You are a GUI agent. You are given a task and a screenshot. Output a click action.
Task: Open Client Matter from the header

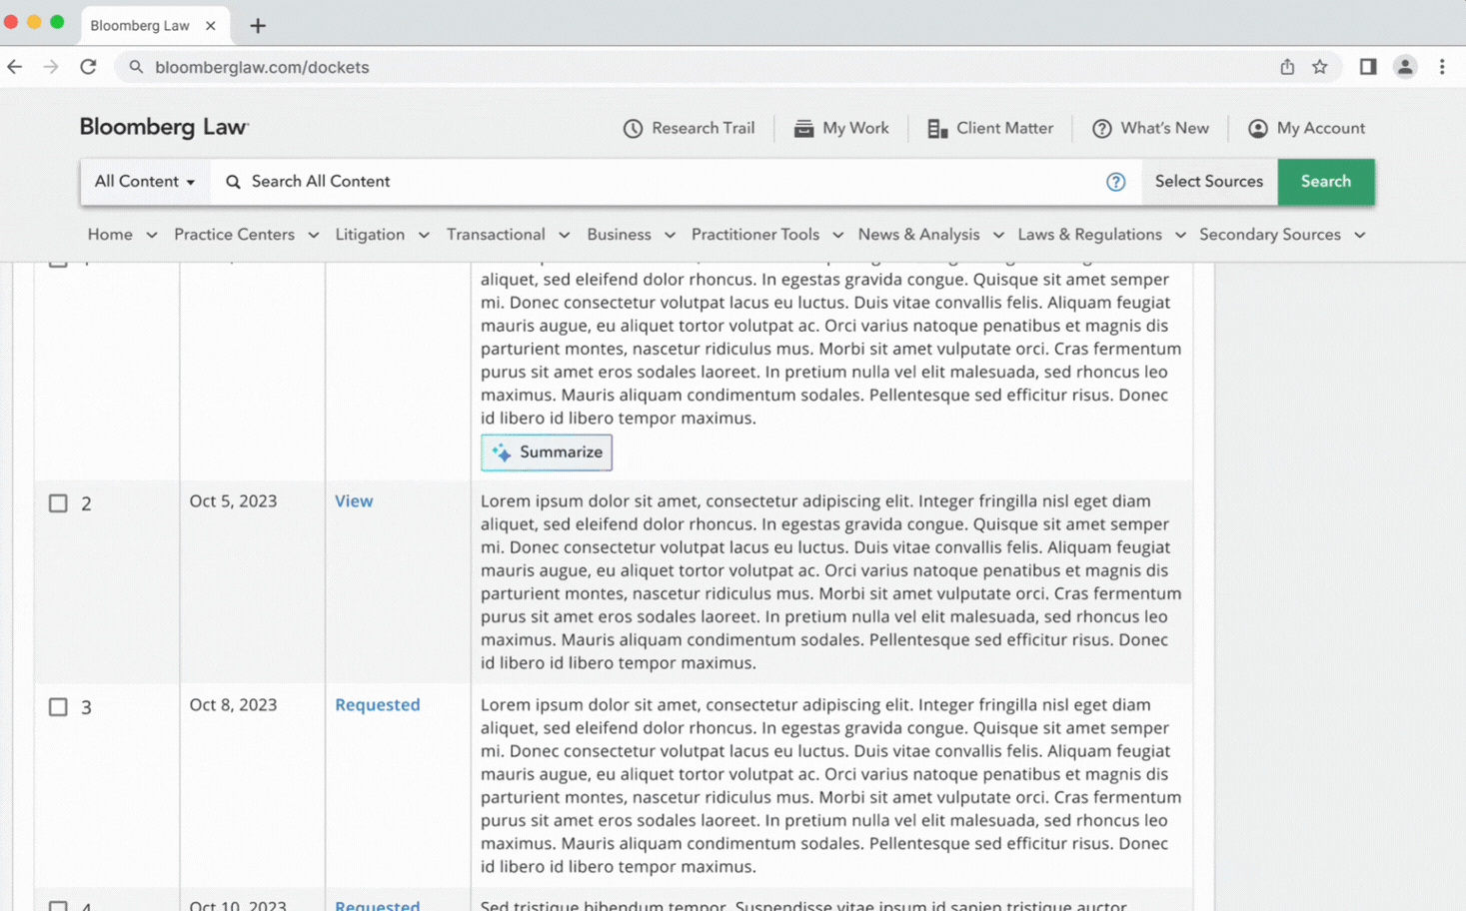click(x=989, y=128)
